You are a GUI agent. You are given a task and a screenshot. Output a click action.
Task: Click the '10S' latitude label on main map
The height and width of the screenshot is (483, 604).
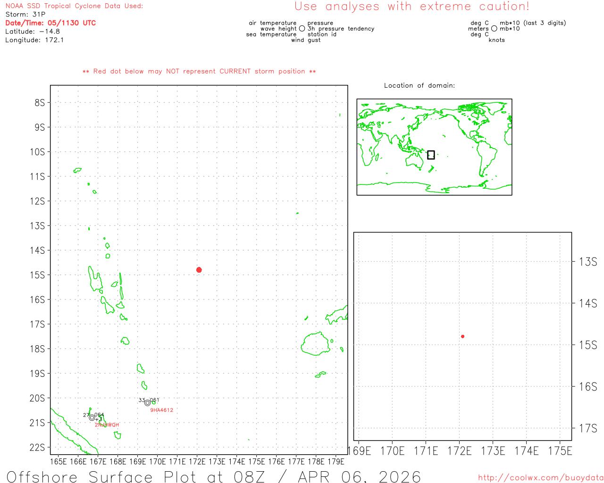point(37,152)
